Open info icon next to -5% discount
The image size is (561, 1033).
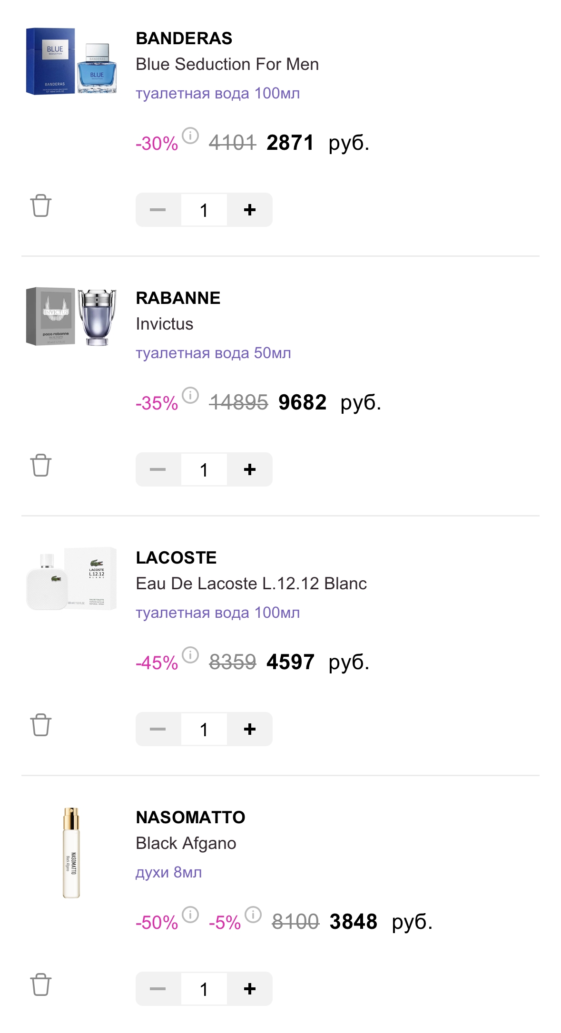(x=253, y=915)
